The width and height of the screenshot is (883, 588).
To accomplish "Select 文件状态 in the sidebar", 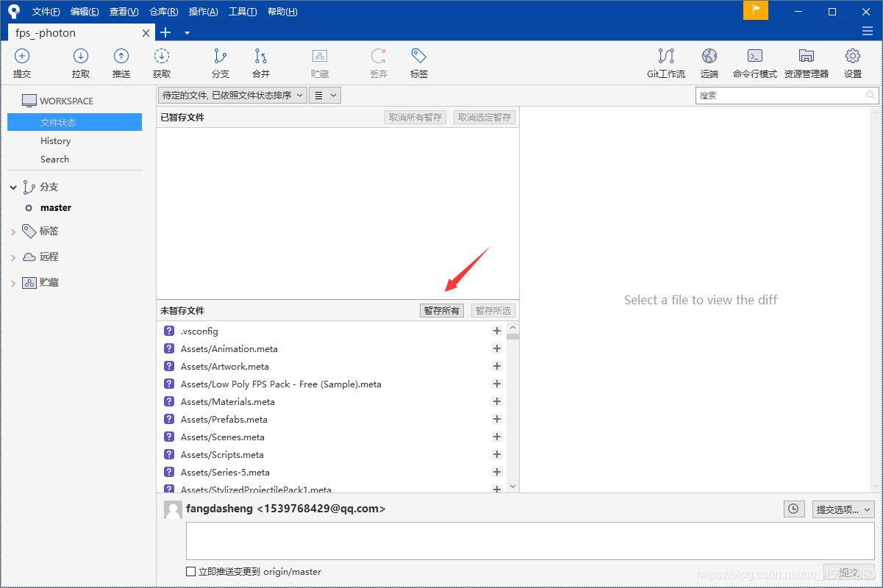I will click(74, 122).
